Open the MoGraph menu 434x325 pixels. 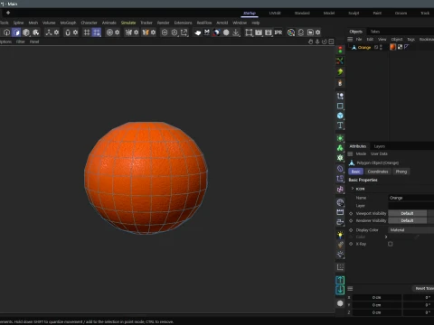[68, 23]
